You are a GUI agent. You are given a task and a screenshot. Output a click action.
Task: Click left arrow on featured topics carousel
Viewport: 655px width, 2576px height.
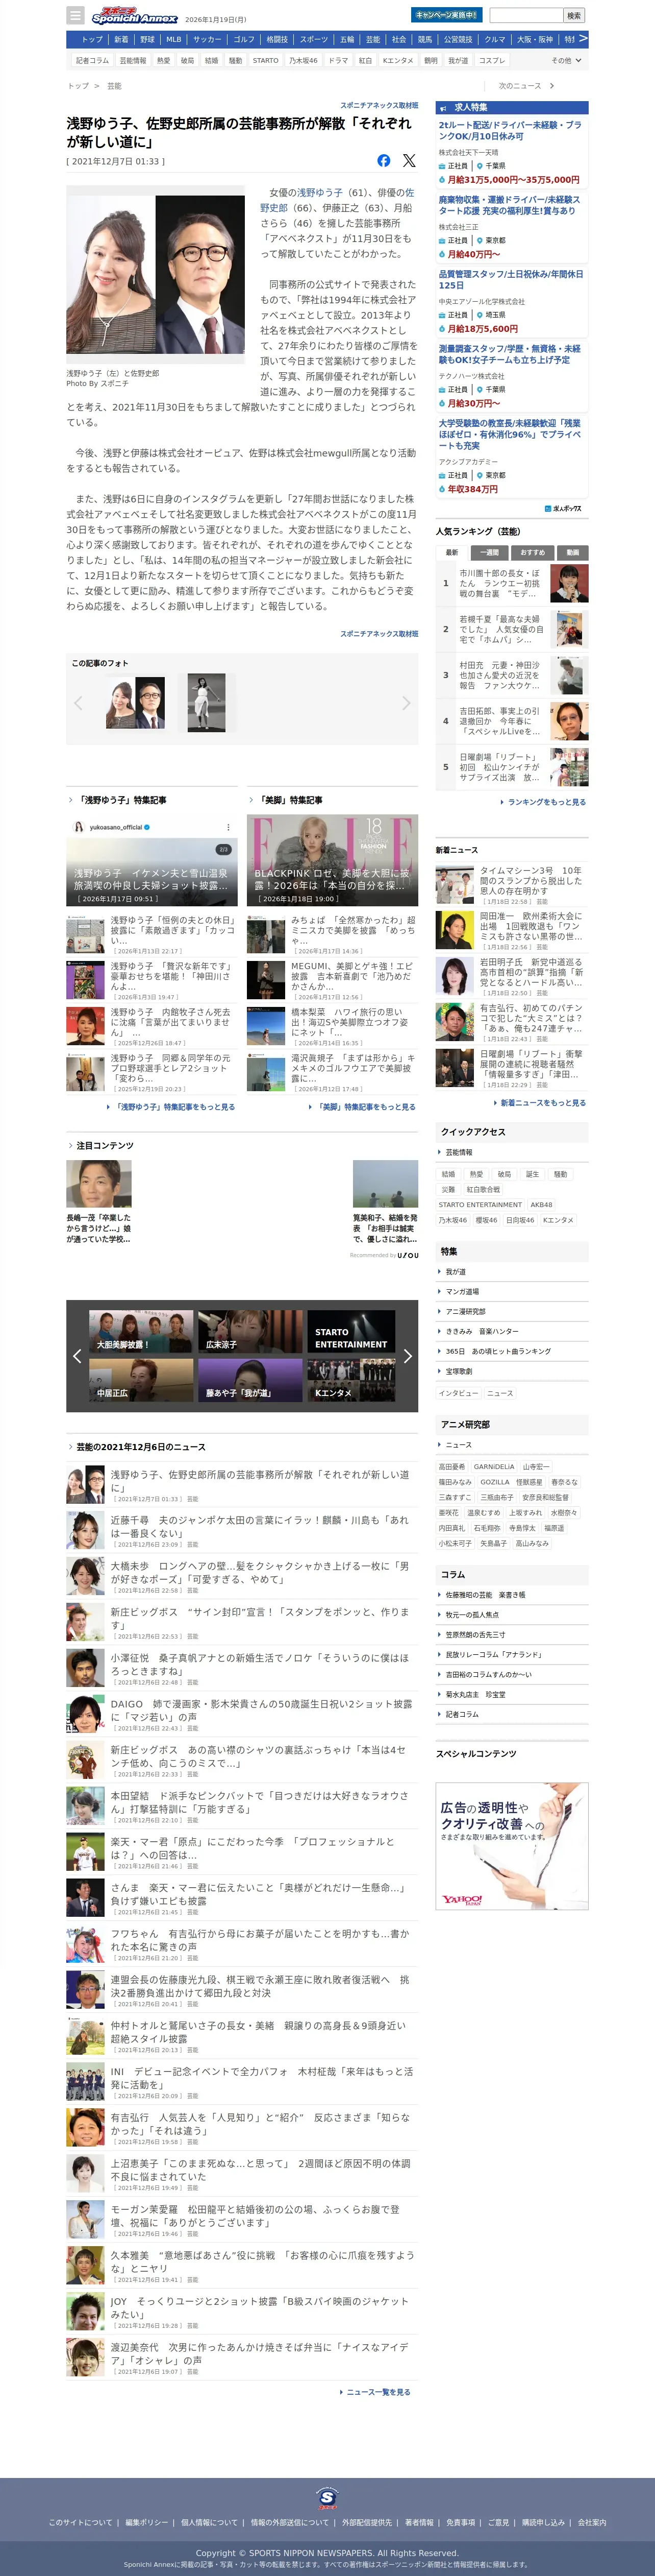[77, 1356]
